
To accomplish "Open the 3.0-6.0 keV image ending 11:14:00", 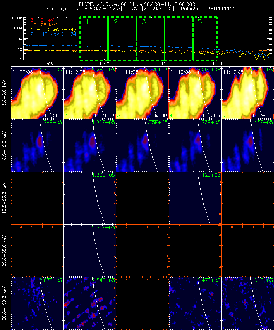I will pyautogui.click(x=247, y=93).
